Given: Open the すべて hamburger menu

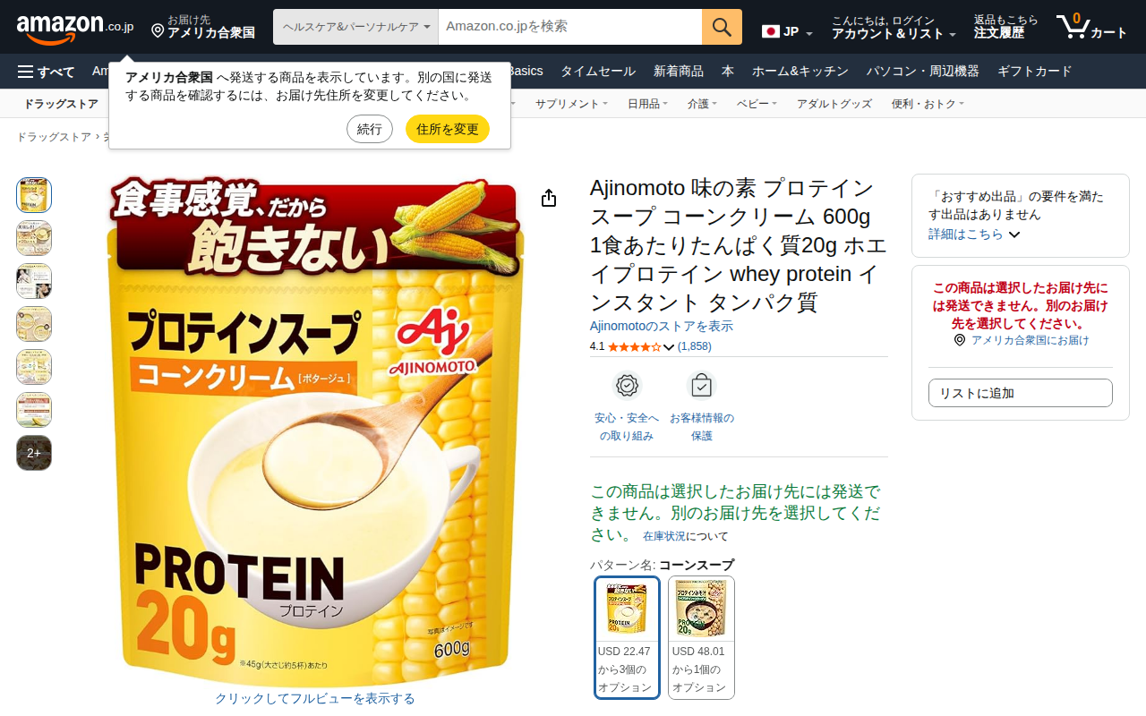Looking at the screenshot, I should click(x=47, y=72).
